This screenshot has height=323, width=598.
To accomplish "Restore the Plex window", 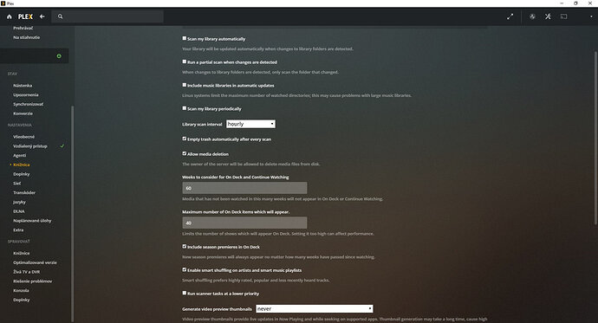I will coord(575,3).
